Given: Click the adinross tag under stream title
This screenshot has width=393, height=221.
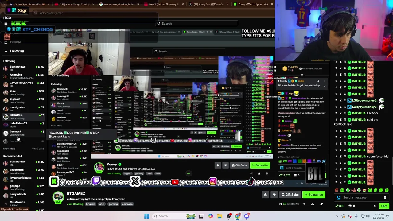Looking at the screenshot, I should pyautogui.click(x=127, y=204).
